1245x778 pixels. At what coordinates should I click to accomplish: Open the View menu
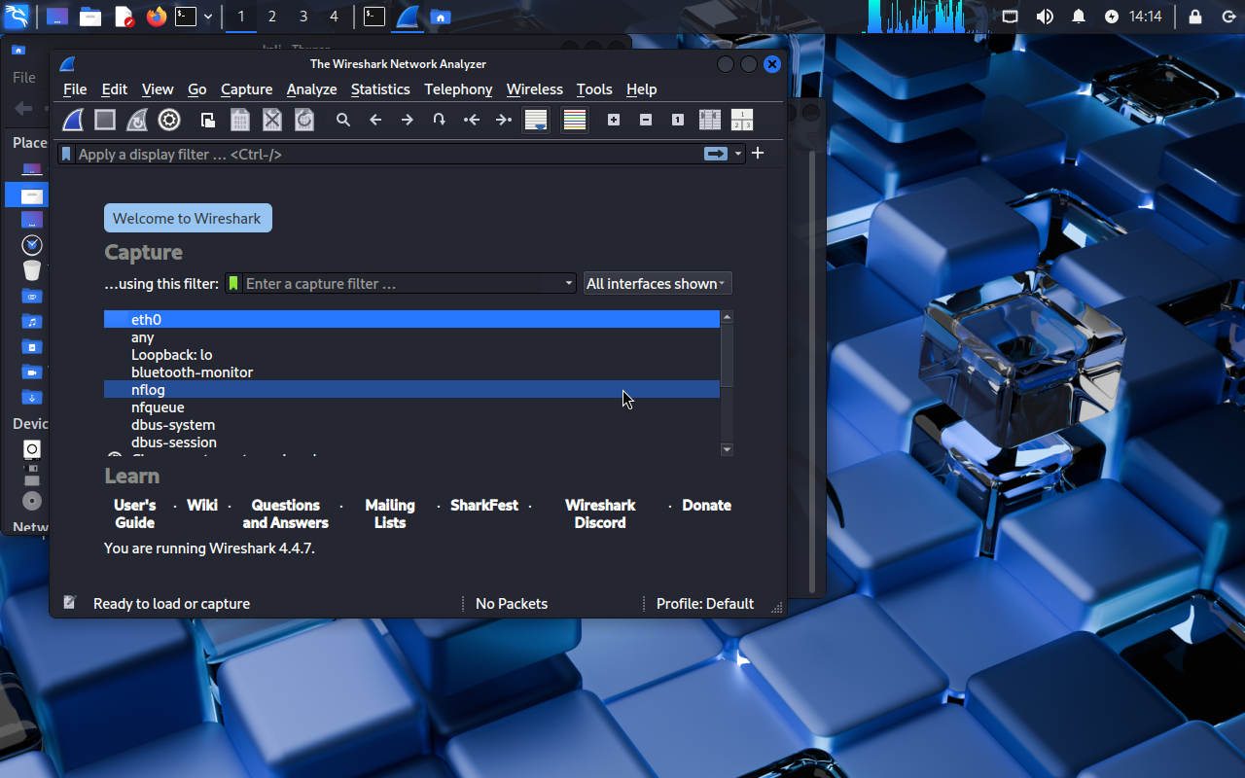(158, 88)
